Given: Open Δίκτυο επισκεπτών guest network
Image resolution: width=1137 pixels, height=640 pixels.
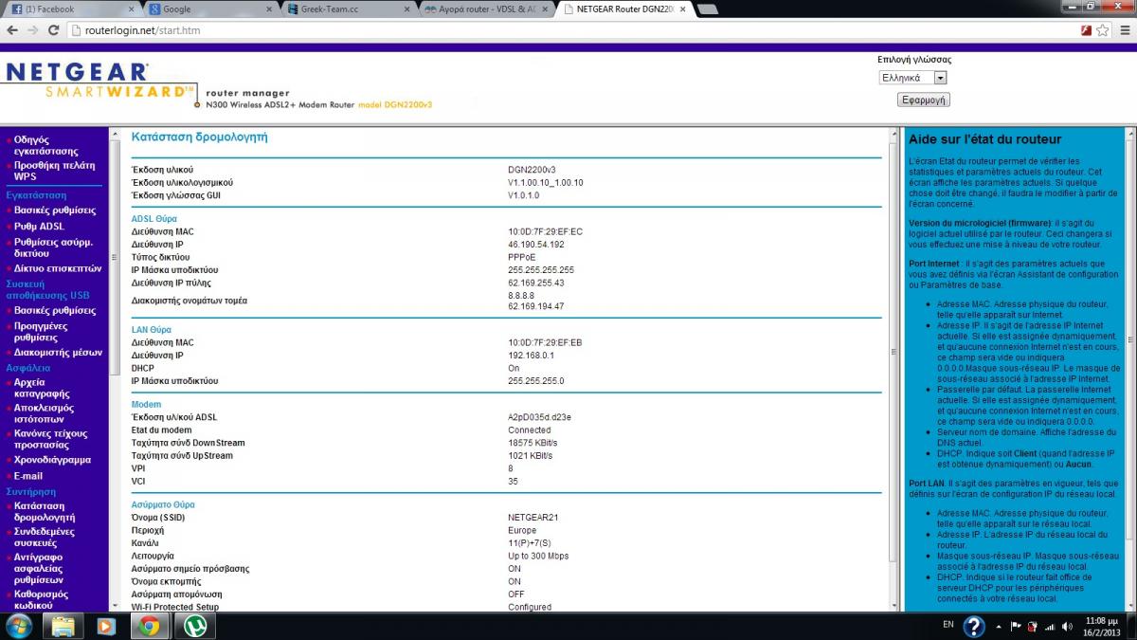Looking at the screenshot, I should pos(58,268).
